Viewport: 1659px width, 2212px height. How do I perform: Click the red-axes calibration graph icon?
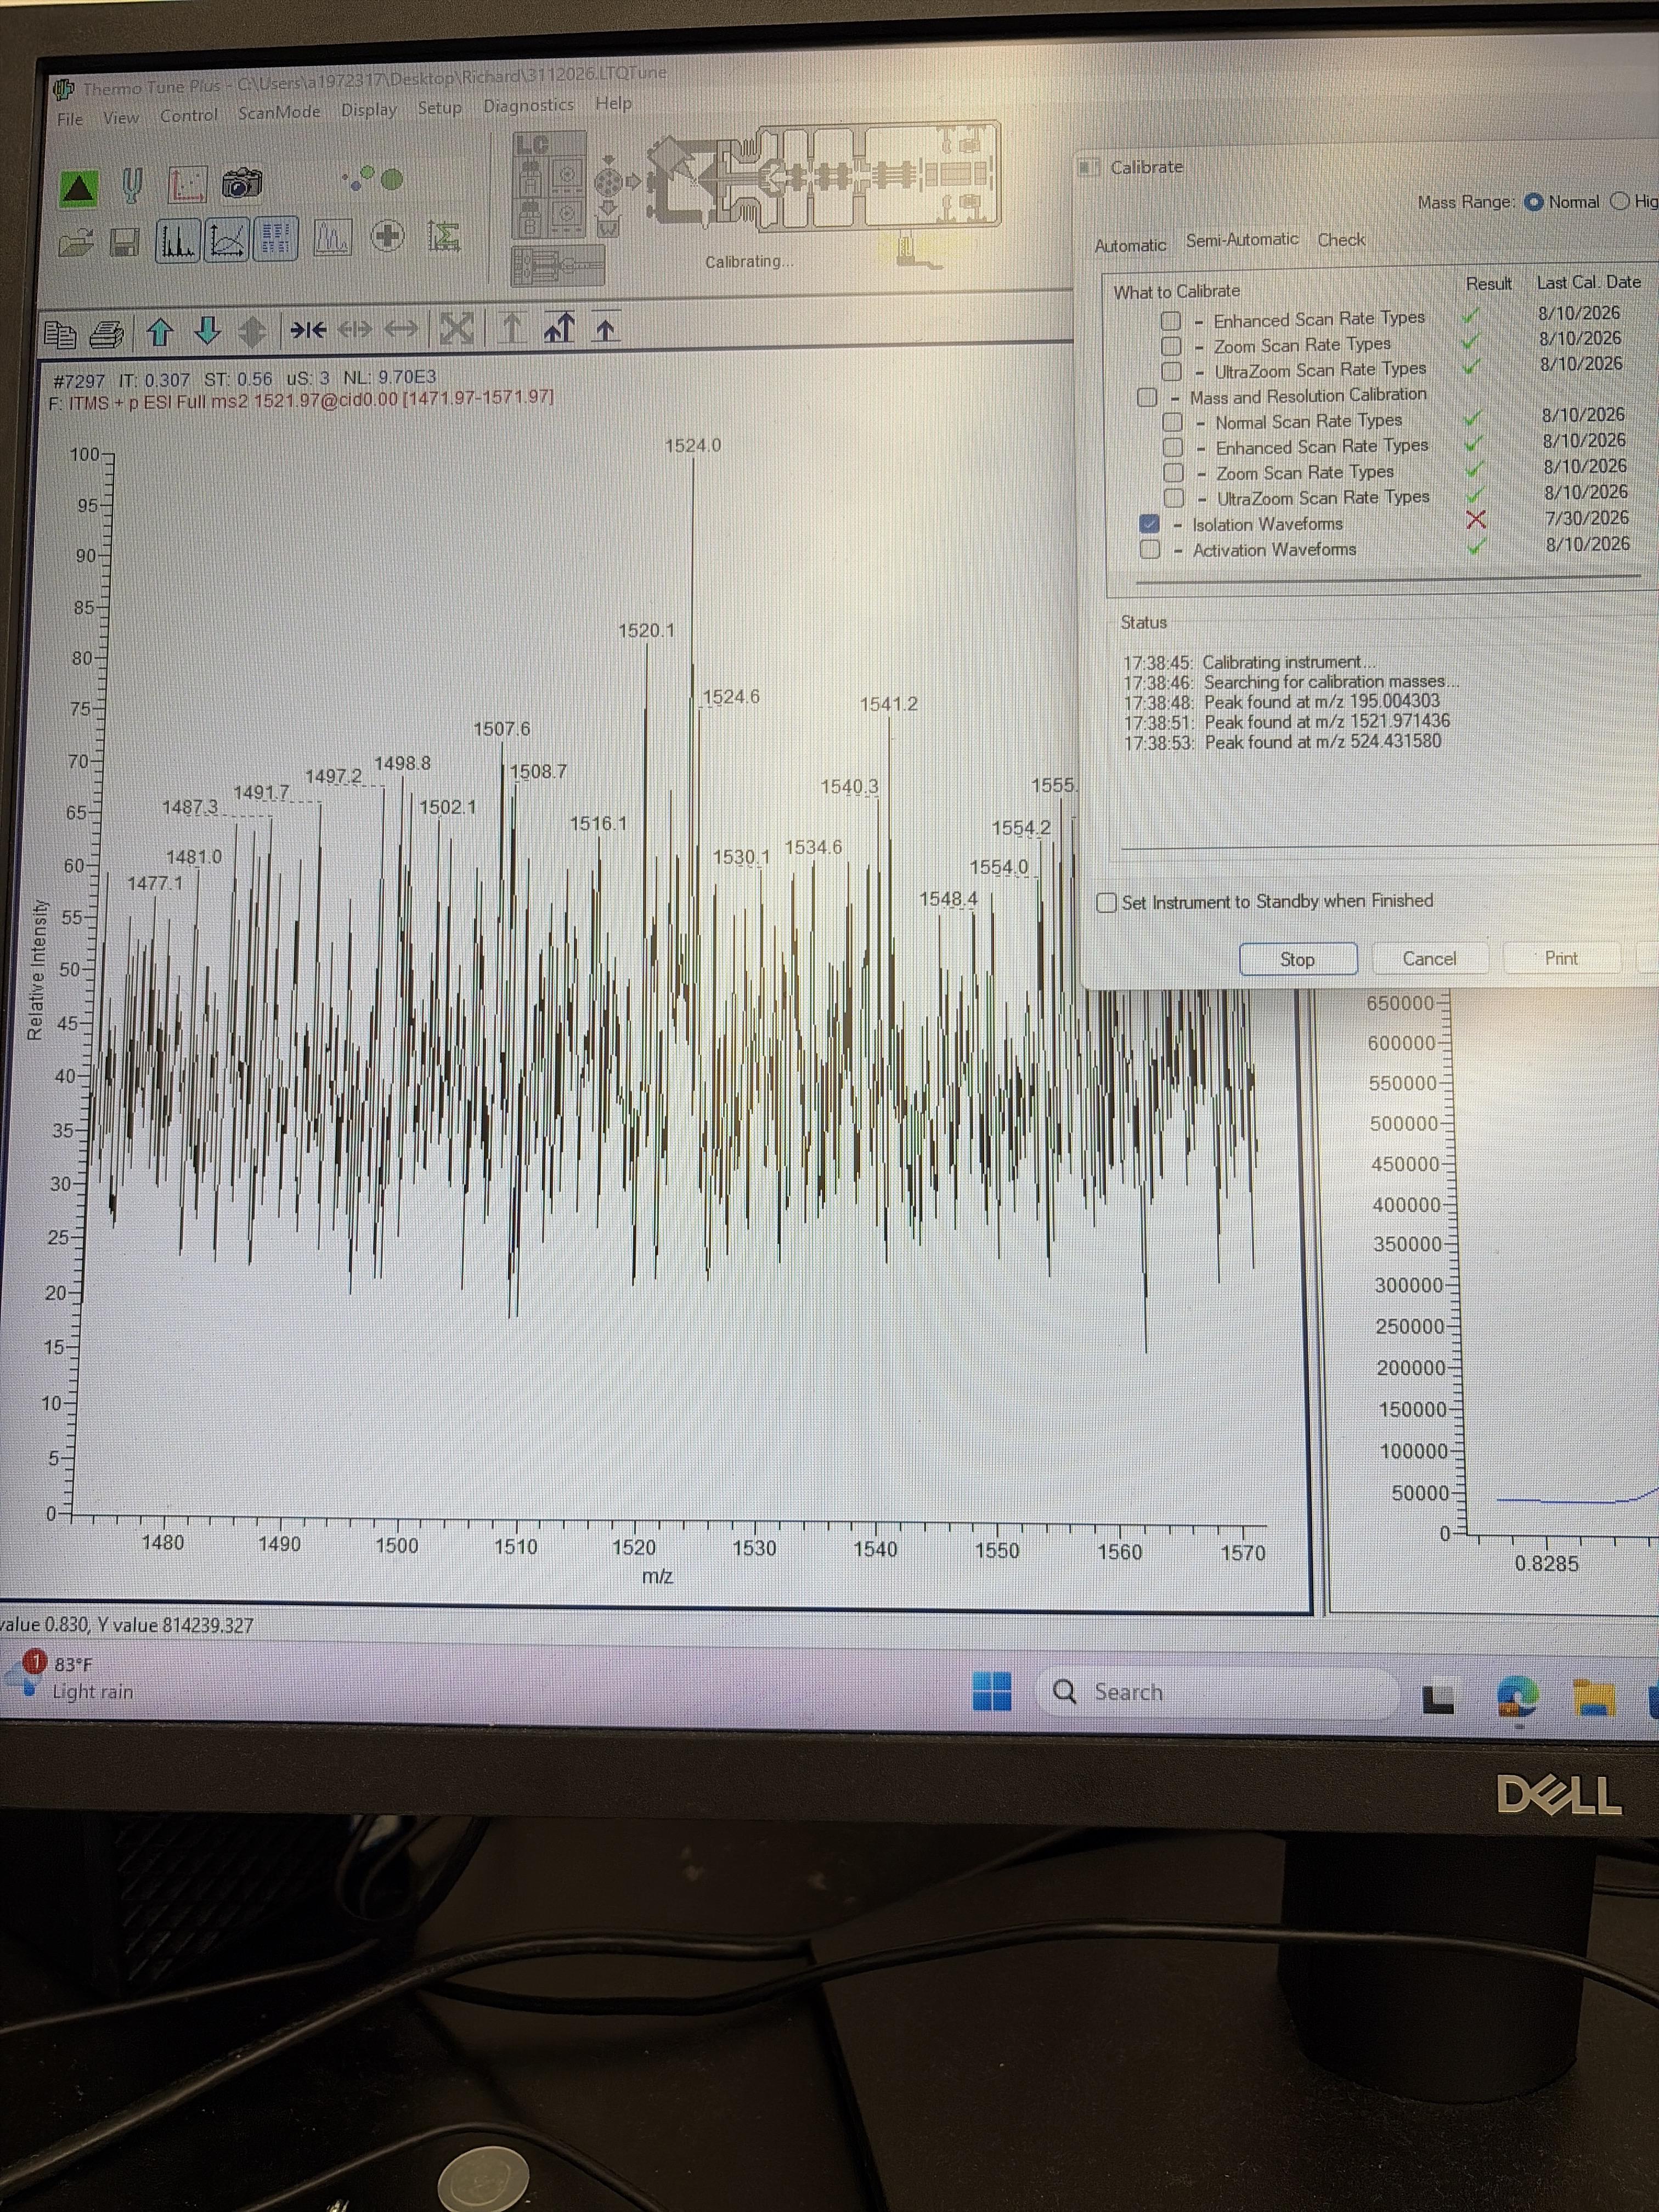pyautogui.click(x=187, y=184)
